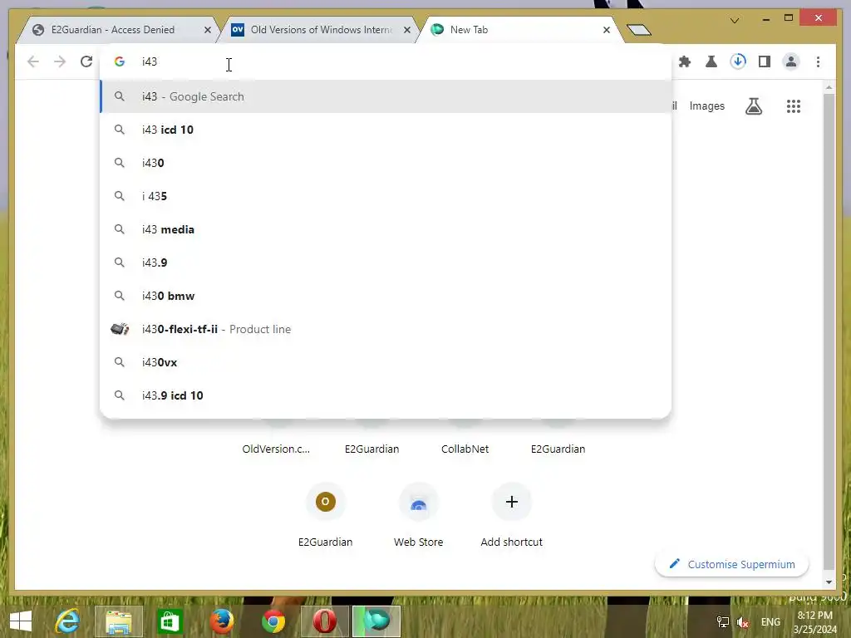Pick the 'i43.9 icd 10' suggestion
Image resolution: width=851 pixels, height=638 pixels.
386,395
